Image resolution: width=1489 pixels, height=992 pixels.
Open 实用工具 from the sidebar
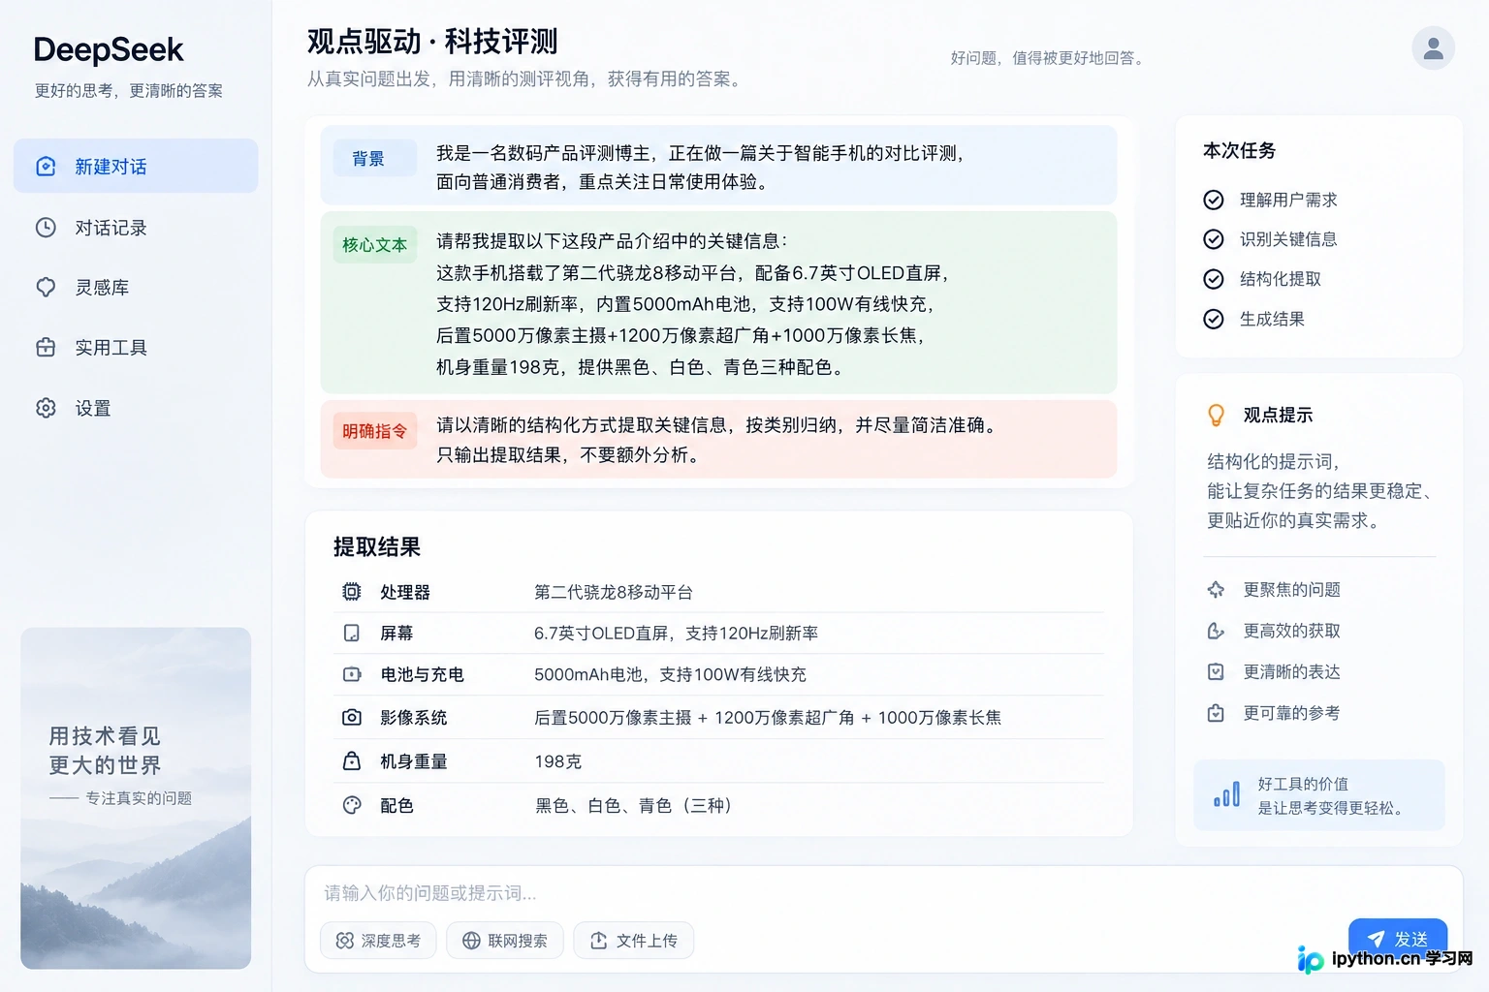136,348
